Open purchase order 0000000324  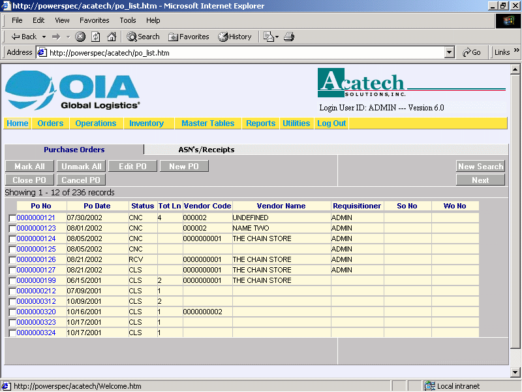point(37,333)
